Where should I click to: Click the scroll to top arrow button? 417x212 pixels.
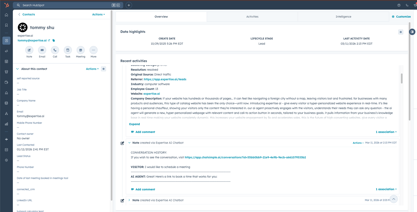[x=394, y=199]
